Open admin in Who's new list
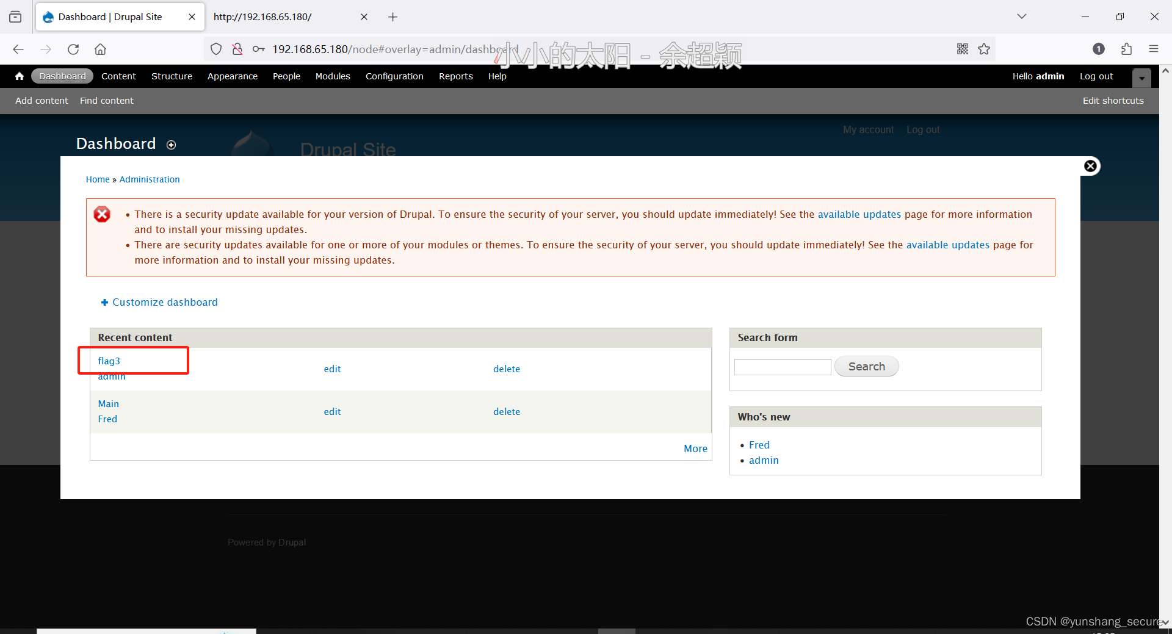This screenshot has width=1172, height=634. tap(764, 460)
